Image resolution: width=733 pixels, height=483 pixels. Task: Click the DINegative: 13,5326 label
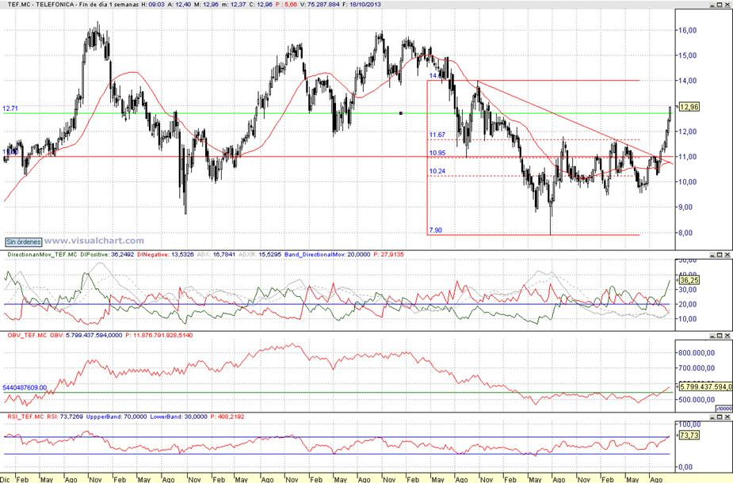(166, 255)
